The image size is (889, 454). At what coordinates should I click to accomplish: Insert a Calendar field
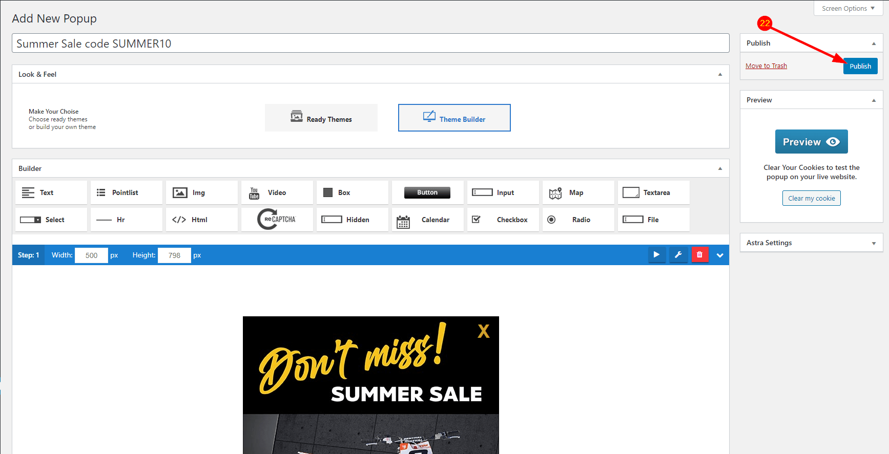tap(427, 220)
